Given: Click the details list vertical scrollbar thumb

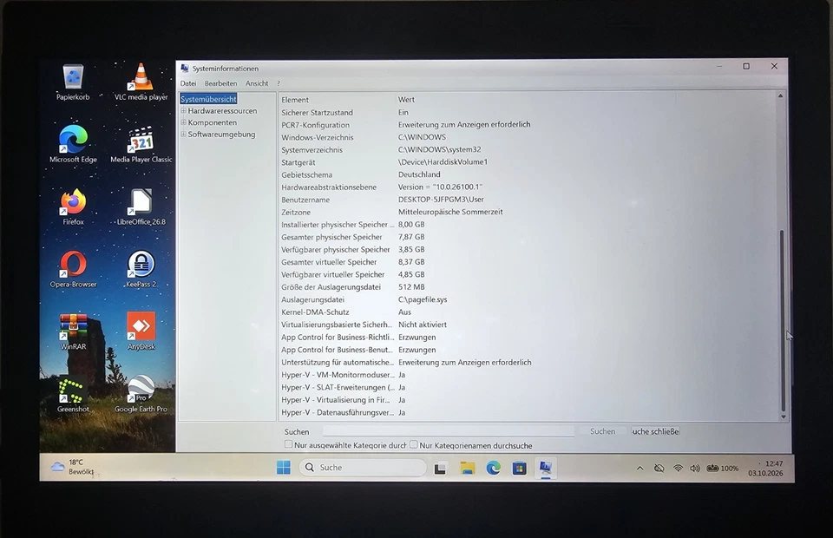Looking at the screenshot, I should coord(782,320).
